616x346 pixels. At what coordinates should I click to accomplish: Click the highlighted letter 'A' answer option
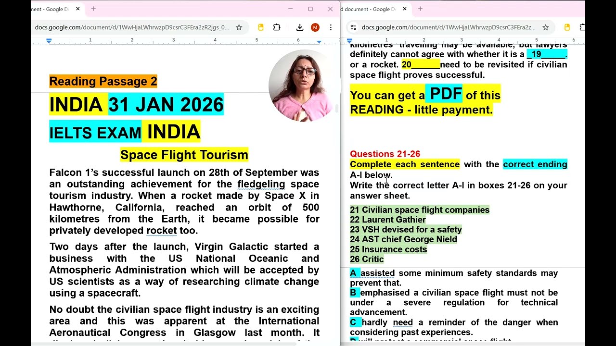pyautogui.click(x=354, y=273)
